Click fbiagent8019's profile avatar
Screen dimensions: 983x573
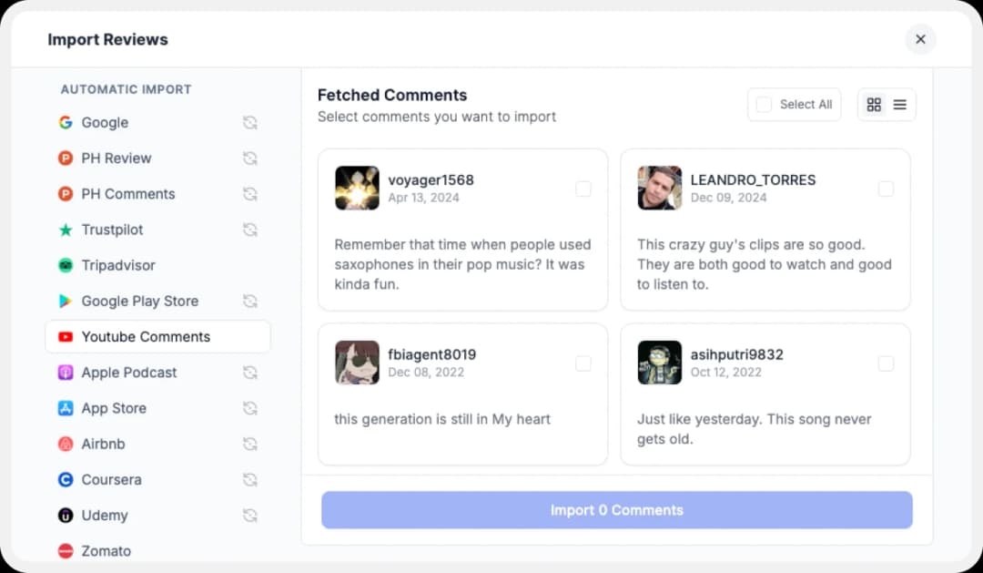[356, 363]
